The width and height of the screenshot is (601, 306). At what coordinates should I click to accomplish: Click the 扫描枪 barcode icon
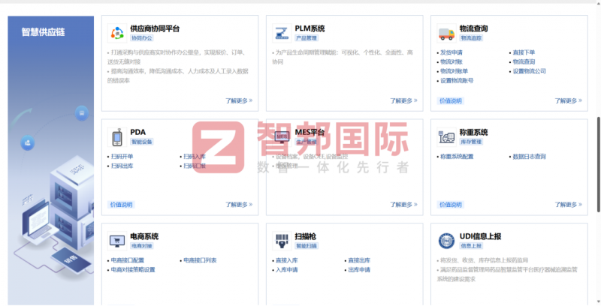tap(282, 241)
